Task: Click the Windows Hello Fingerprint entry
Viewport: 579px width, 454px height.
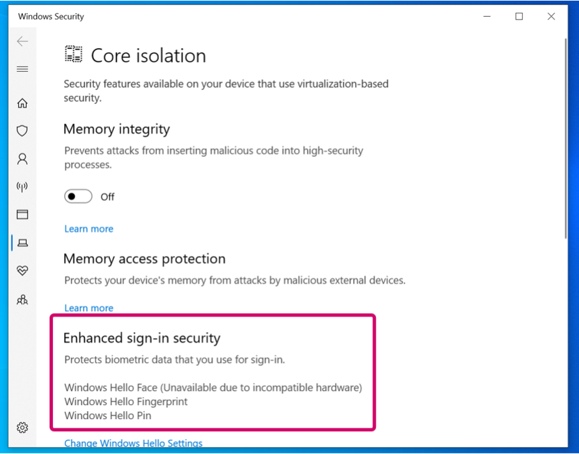Action: click(127, 402)
